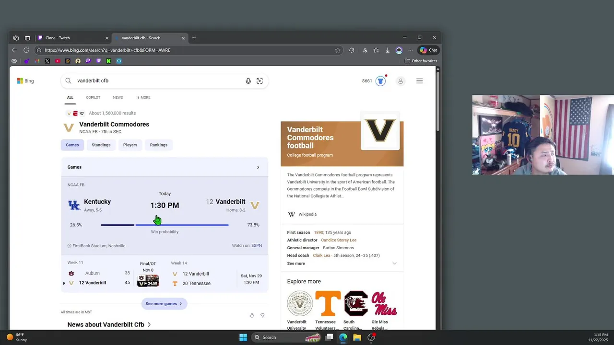
Task: Open the Wikipedia source link in knowledge panel
Action: pyautogui.click(x=302, y=214)
